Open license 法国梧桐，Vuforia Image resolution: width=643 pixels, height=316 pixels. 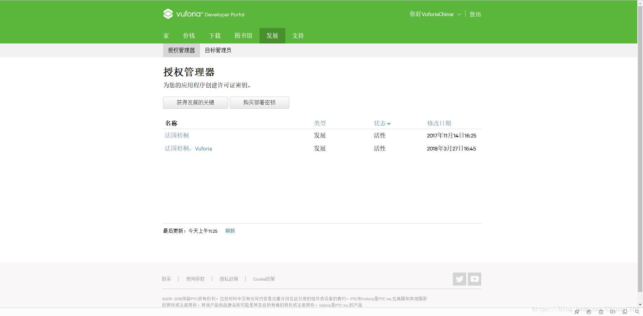(x=188, y=148)
